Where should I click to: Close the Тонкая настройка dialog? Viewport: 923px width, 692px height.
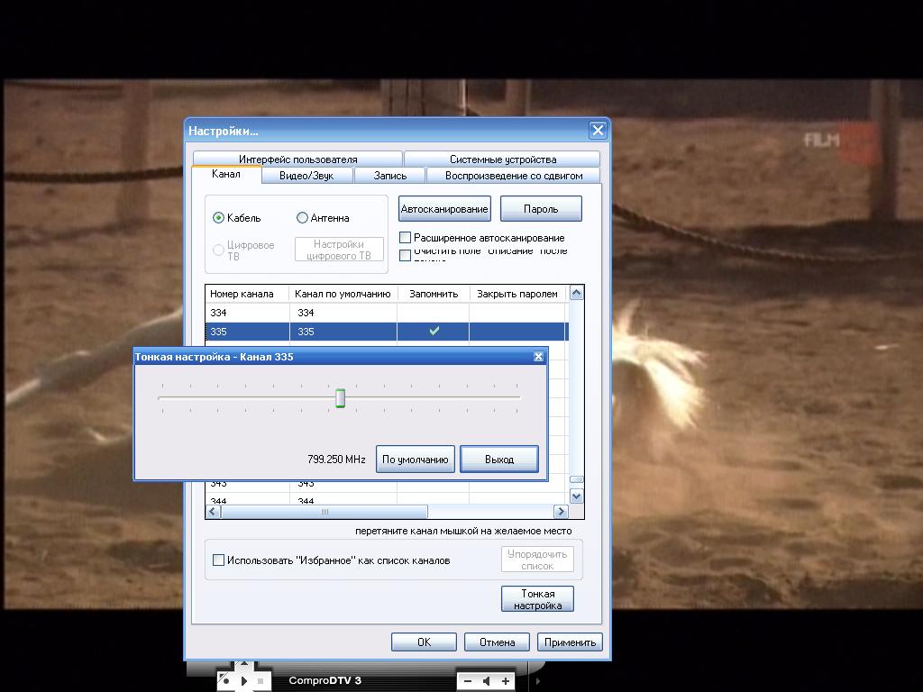coord(538,357)
